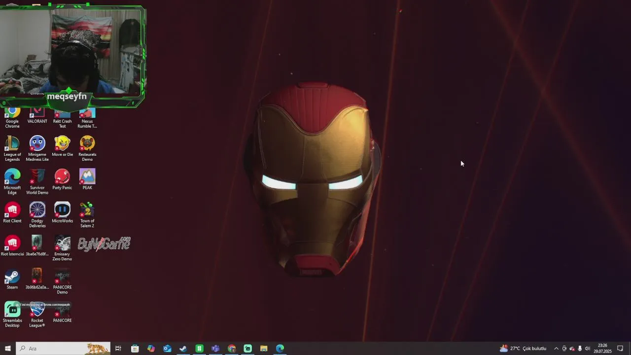The image size is (631, 355).
Task: Open the volume control tray icon
Action: pyautogui.click(x=587, y=349)
